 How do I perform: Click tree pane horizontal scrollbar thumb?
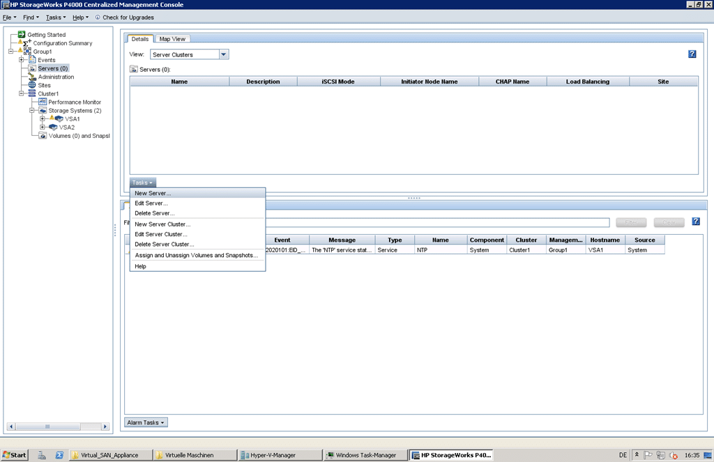(x=47, y=426)
